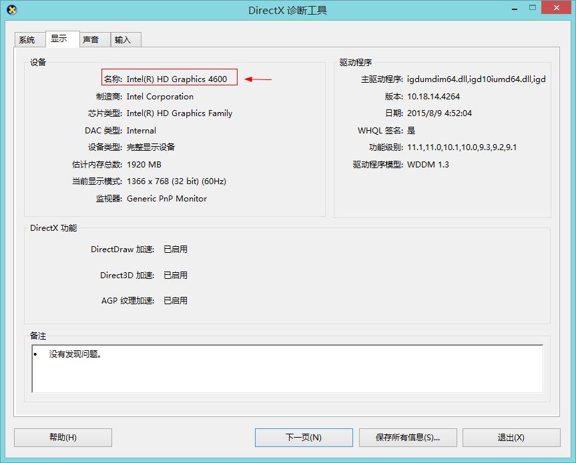Click monitor value Generic PnP Monitor
The image size is (576, 463).
[x=167, y=199]
